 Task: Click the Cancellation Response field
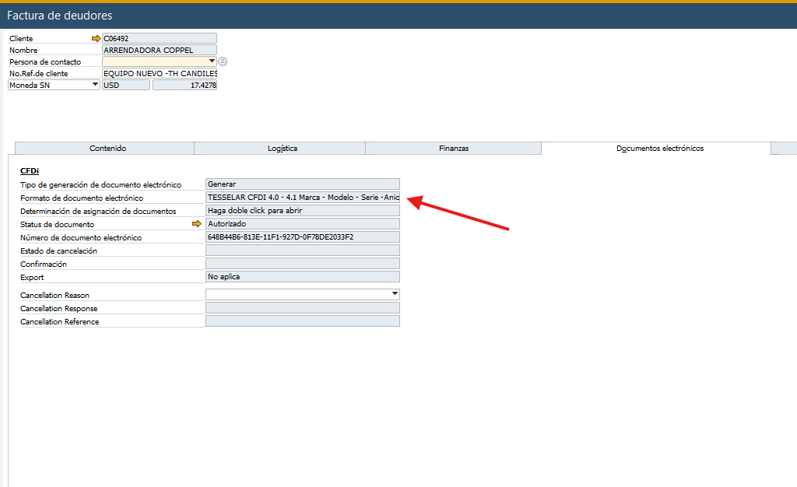(303, 308)
